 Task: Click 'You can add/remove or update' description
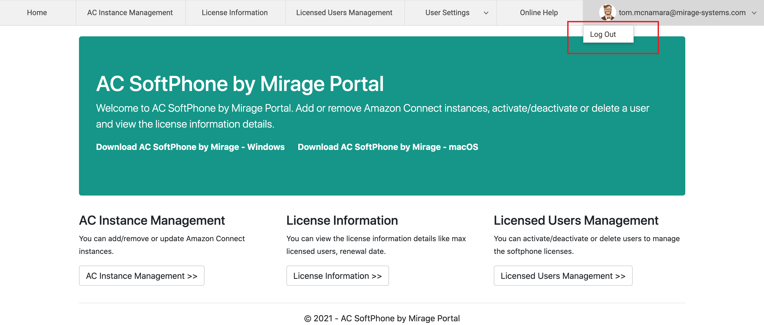162,245
